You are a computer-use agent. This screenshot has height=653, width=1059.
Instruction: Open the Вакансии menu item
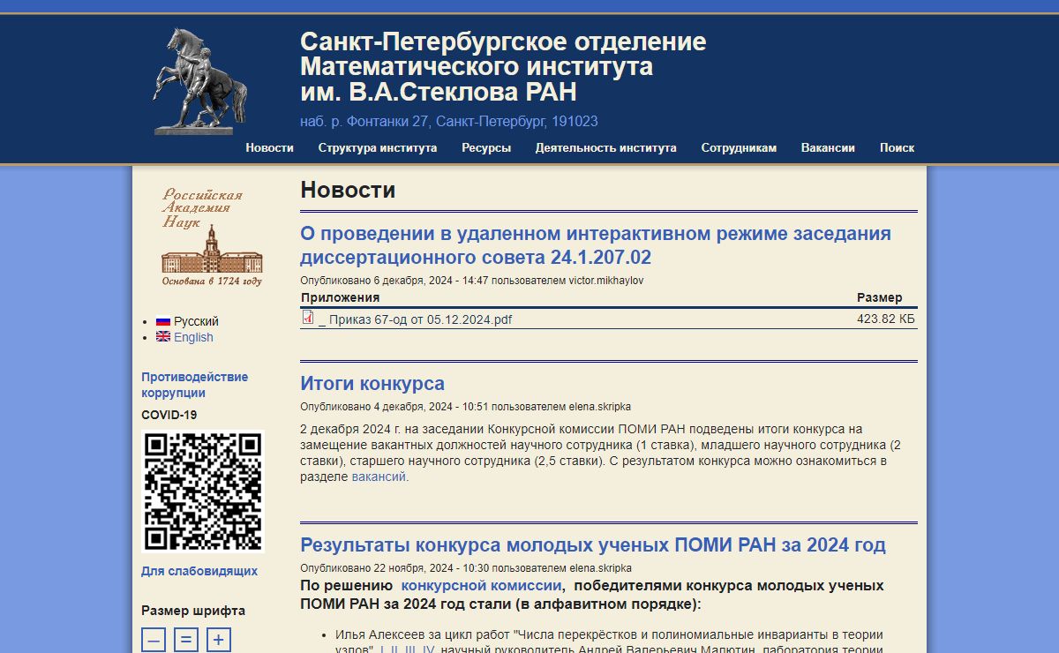(x=828, y=148)
